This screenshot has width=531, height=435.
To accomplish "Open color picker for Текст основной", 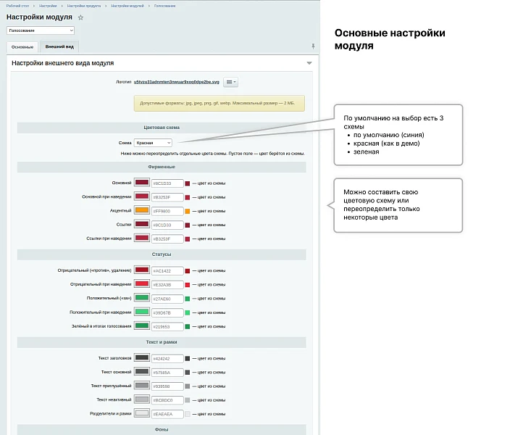I will click(x=142, y=372).
